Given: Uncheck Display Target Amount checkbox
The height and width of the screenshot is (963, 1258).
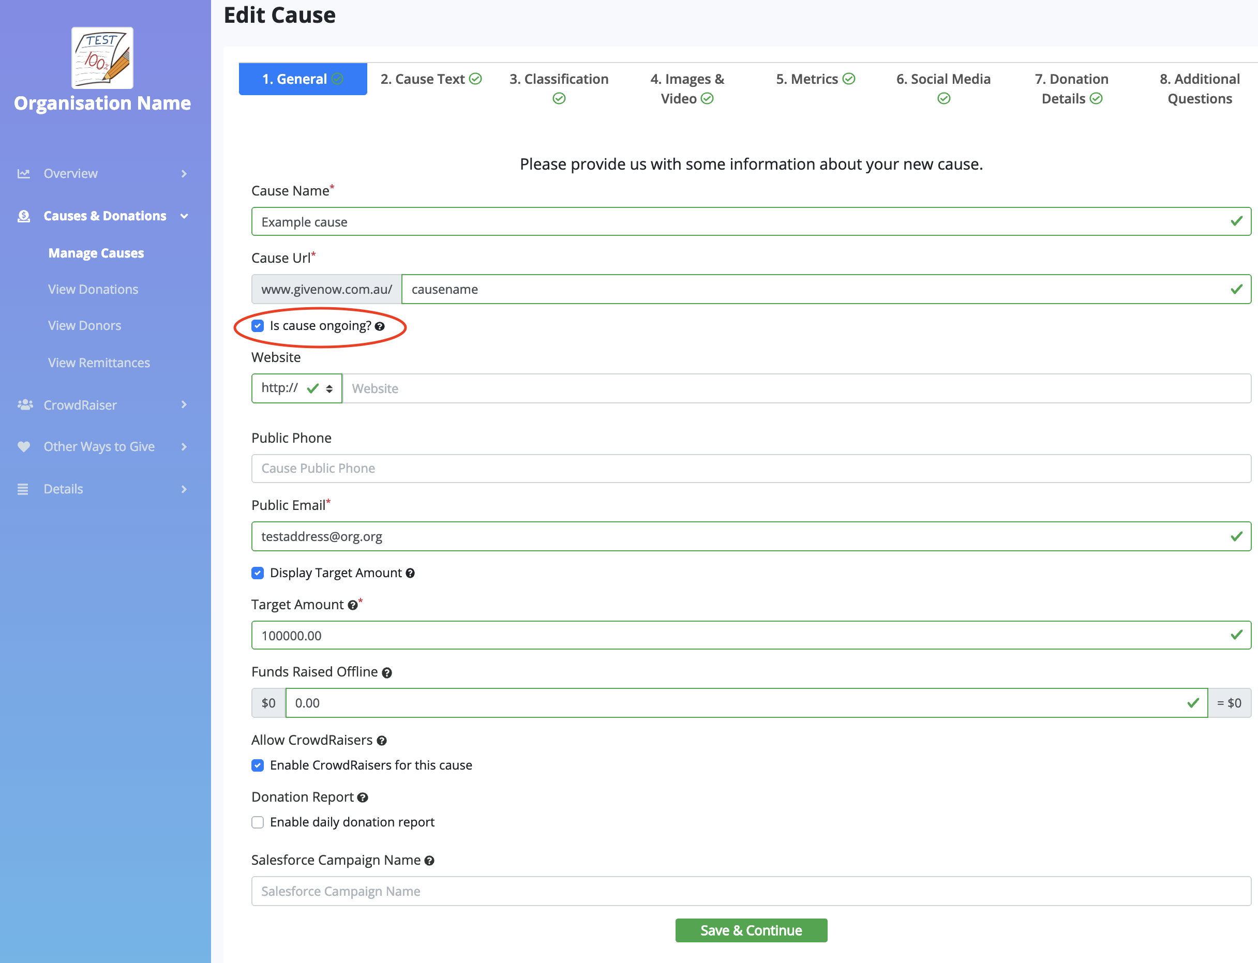Looking at the screenshot, I should point(258,573).
